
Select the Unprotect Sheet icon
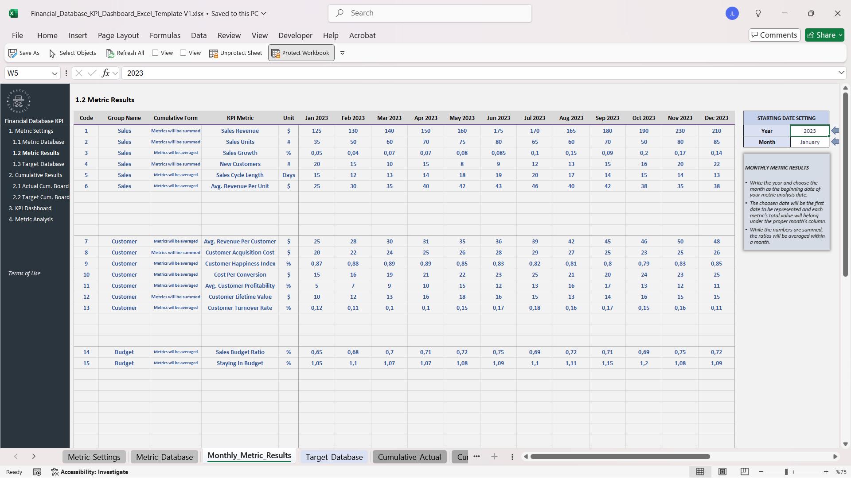tap(214, 53)
